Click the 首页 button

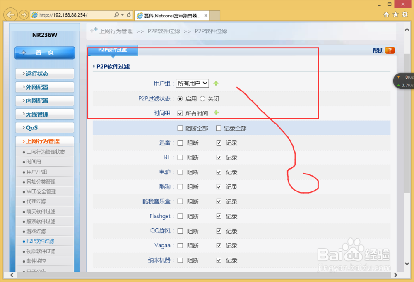tap(44, 53)
